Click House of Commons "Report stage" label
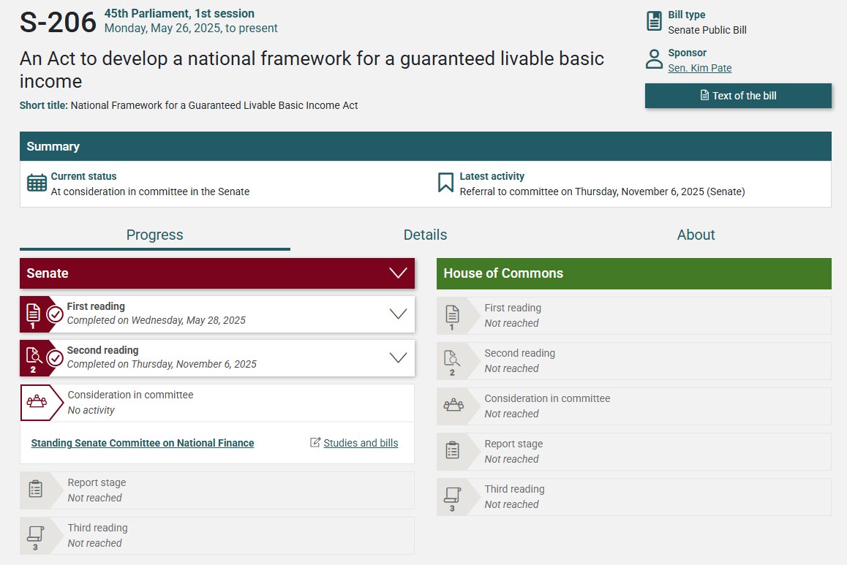The height and width of the screenshot is (565, 847). point(513,444)
